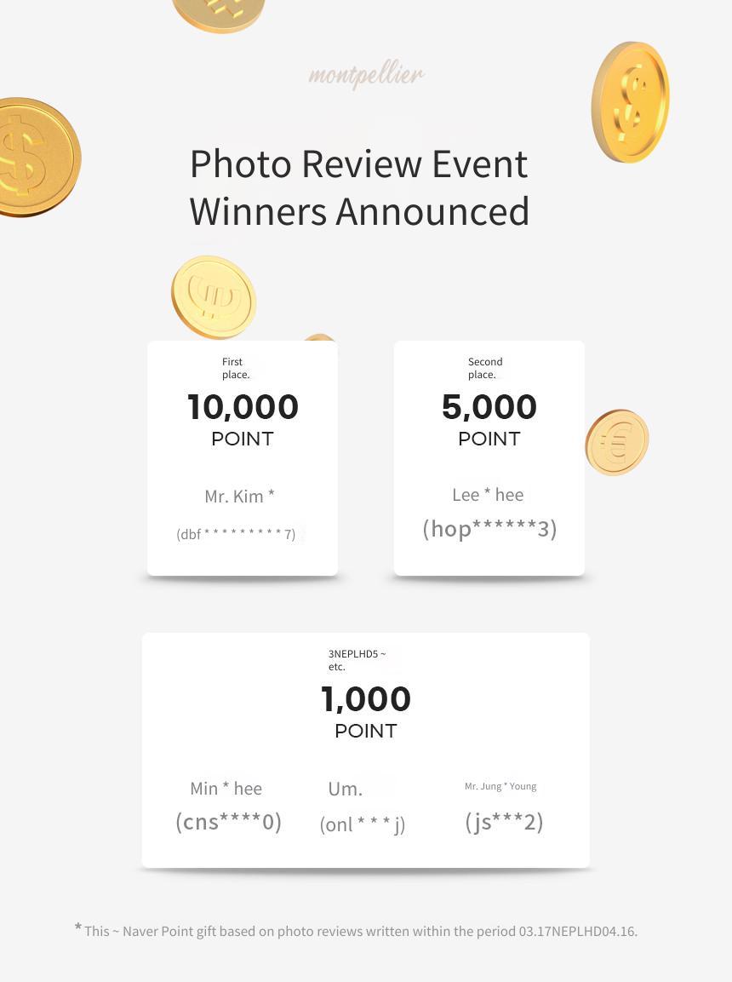Click the euro coin beside Second place card
The width and height of the screenshot is (732, 982).
tap(617, 442)
